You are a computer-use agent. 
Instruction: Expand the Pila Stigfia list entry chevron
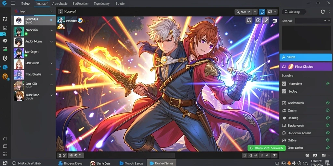pyautogui.click(x=52, y=74)
